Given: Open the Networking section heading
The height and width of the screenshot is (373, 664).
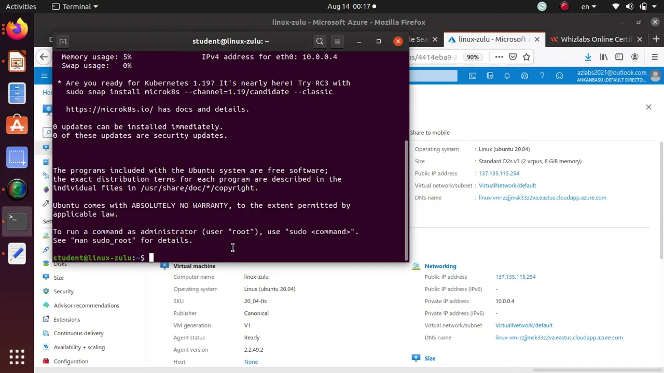Looking at the screenshot, I should pos(440,266).
